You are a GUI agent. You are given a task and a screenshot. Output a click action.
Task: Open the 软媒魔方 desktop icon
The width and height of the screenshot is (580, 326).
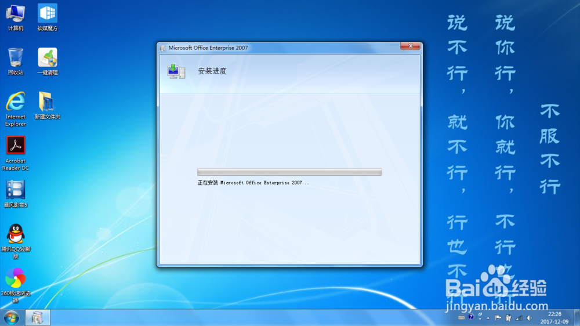point(48,17)
